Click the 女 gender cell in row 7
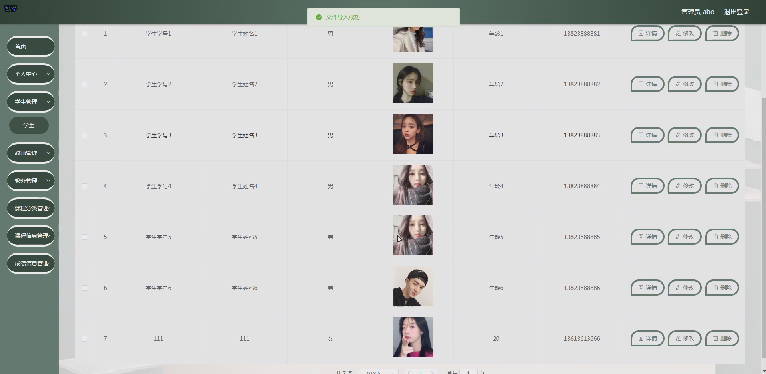This screenshot has height=374, width=766. pyautogui.click(x=330, y=339)
